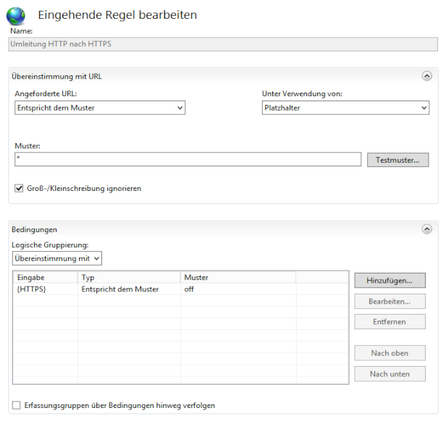Collapse the Bedingungen section

pos(426,229)
